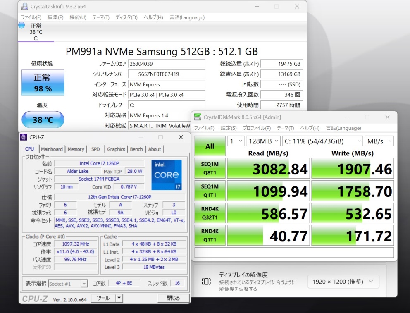Open テーマ(T) menu in CrystalDiskMark
This screenshot has height=313, width=410.
285,128
